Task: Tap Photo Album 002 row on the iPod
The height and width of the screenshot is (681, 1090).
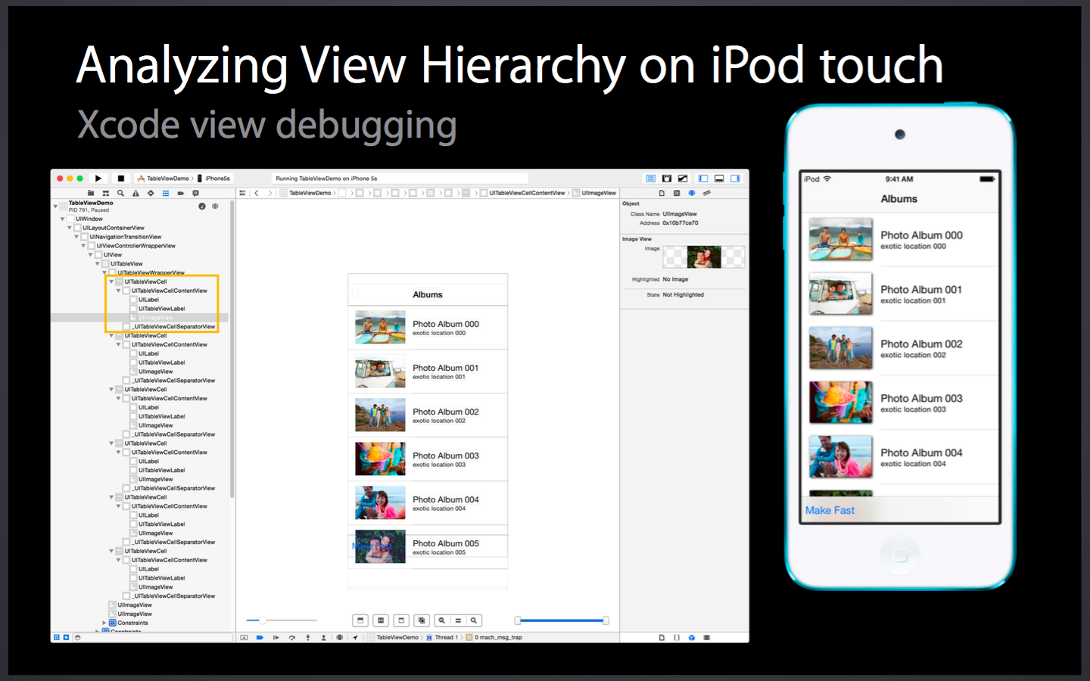Action: pyautogui.click(x=900, y=348)
